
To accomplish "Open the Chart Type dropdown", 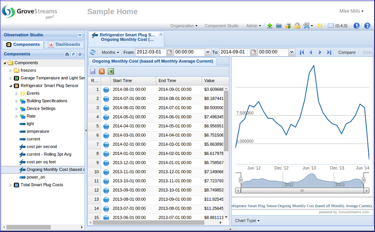I will coord(247,221).
